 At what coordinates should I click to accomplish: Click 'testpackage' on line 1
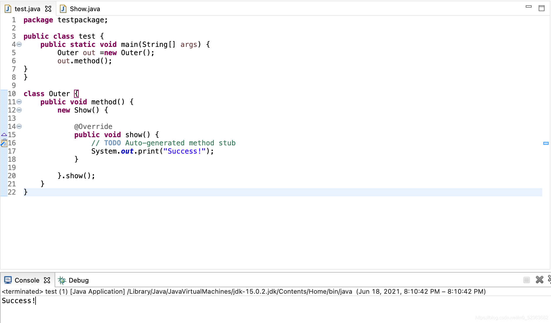tap(81, 20)
